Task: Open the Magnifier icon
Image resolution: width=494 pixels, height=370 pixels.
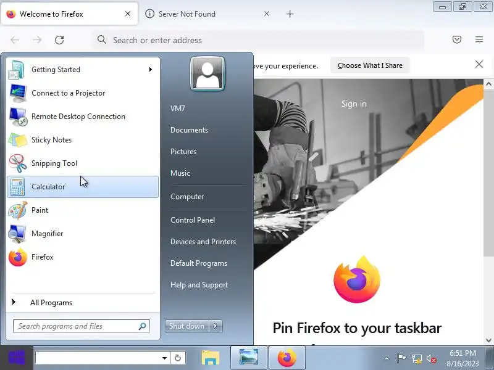Action: pos(17,234)
